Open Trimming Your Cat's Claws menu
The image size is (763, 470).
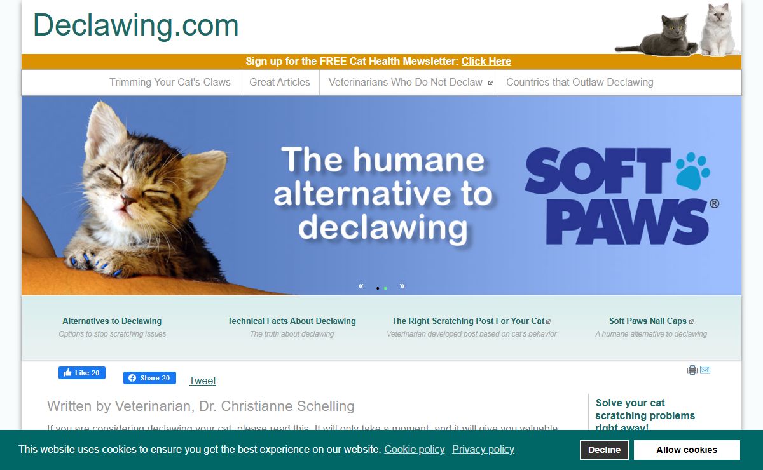pyautogui.click(x=170, y=82)
